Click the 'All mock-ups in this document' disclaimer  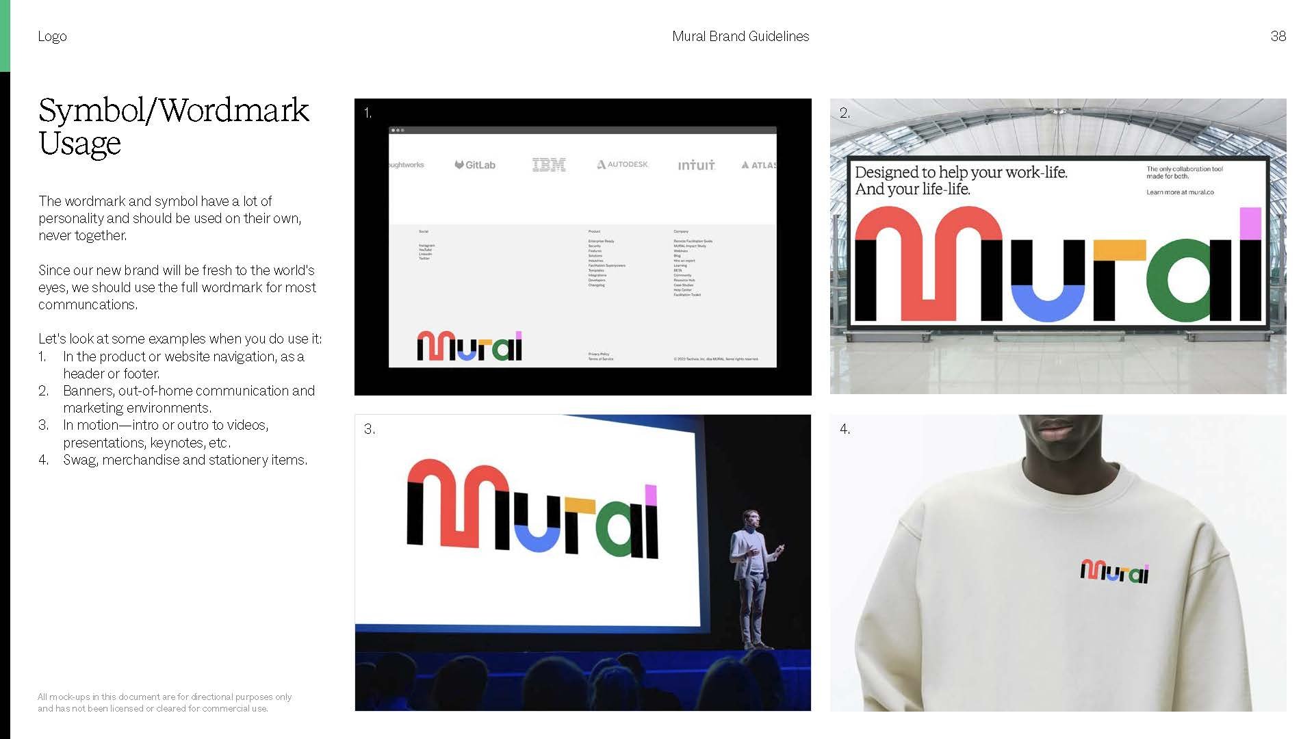[165, 703]
